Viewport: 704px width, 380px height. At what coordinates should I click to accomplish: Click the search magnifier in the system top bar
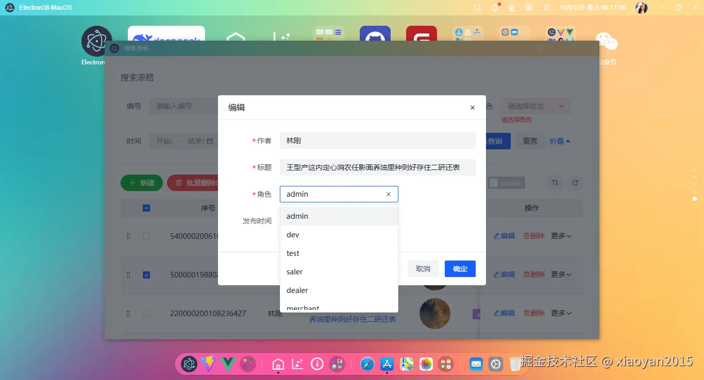[477, 7]
